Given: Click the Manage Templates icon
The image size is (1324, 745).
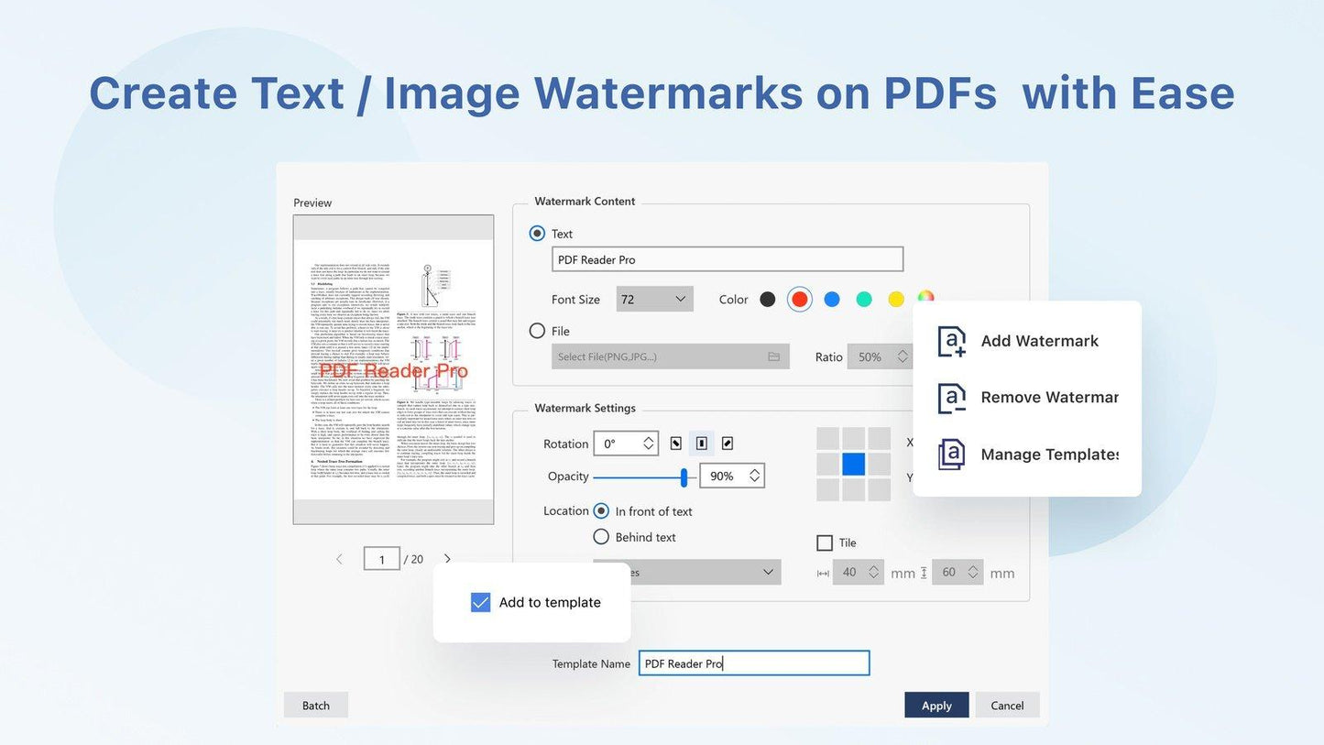Looking at the screenshot, I should [950, 455].
